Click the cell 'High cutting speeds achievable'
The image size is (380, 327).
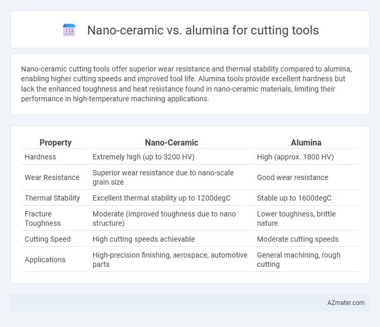(x=144, y=239)
